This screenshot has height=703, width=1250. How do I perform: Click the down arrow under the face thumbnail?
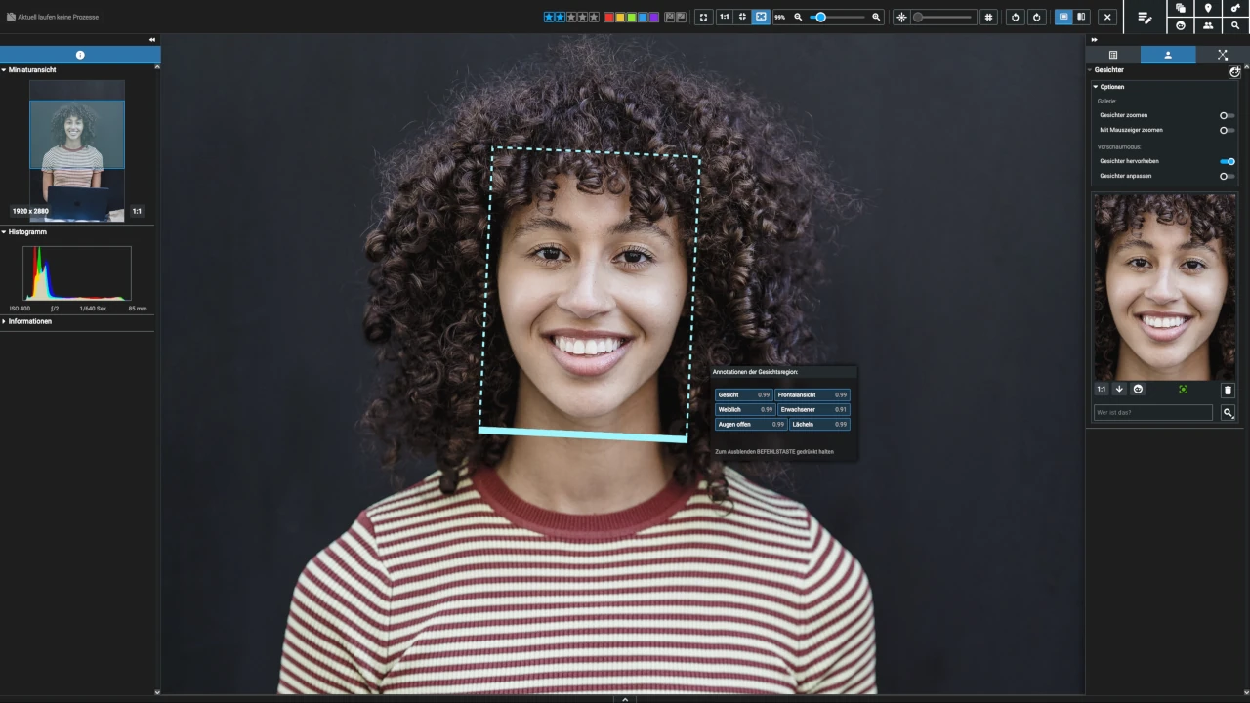click(x=1119, y=389)
